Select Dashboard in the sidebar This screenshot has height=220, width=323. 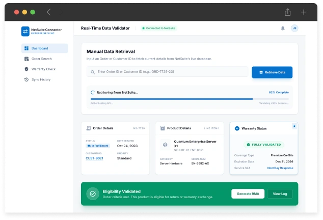[44, 48]
